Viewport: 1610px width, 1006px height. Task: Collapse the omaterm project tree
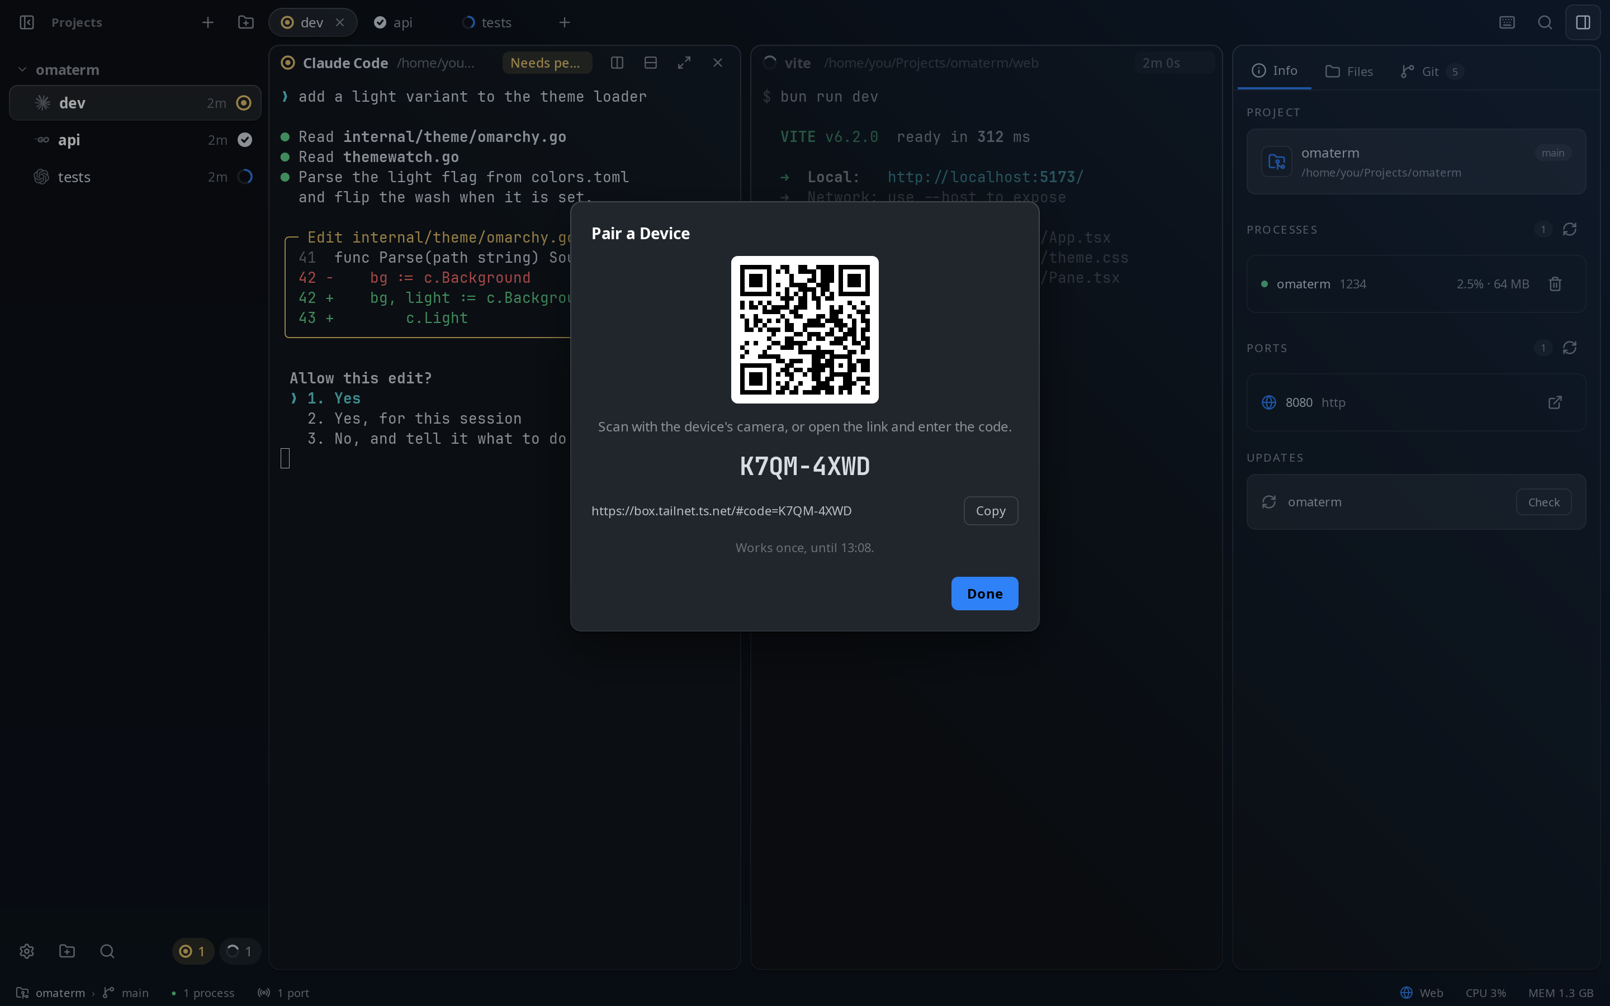[x=22, y=70]
